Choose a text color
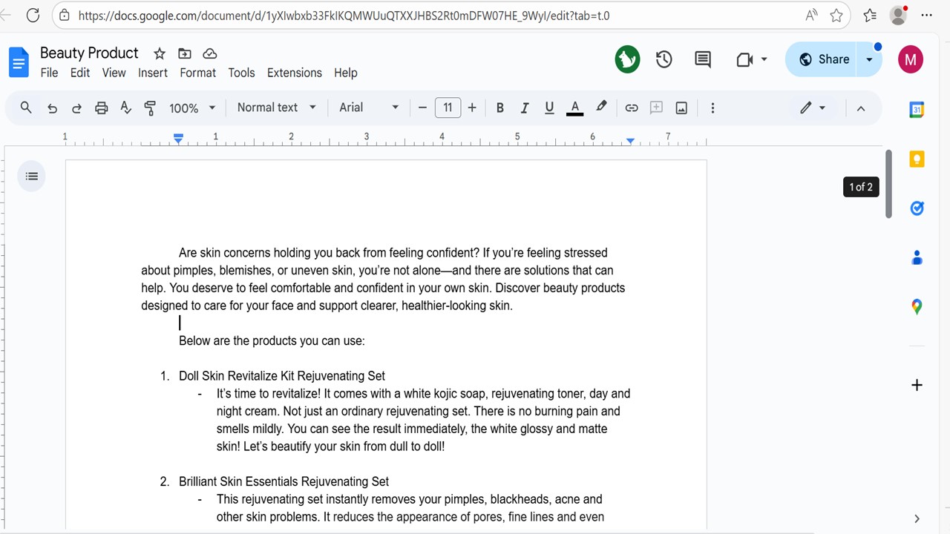This screenshot has width=950, height=534. click(574, 108)
